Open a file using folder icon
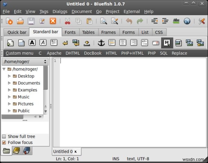The width and height of the screenshot is (208, 163). click(x=20, y=21)
